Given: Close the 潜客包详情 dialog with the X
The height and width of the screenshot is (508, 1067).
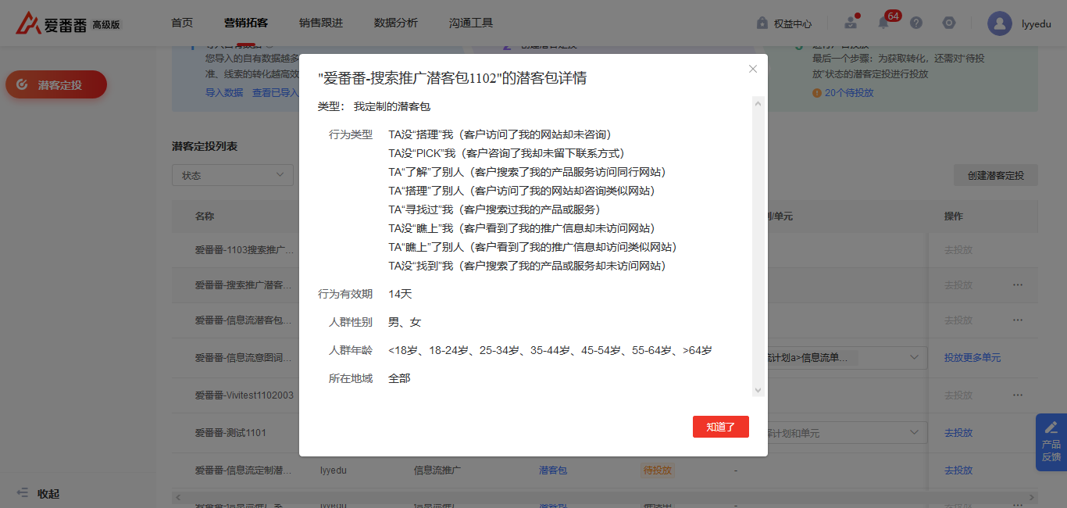Looking at the screenshot, I should pos(753,69).
